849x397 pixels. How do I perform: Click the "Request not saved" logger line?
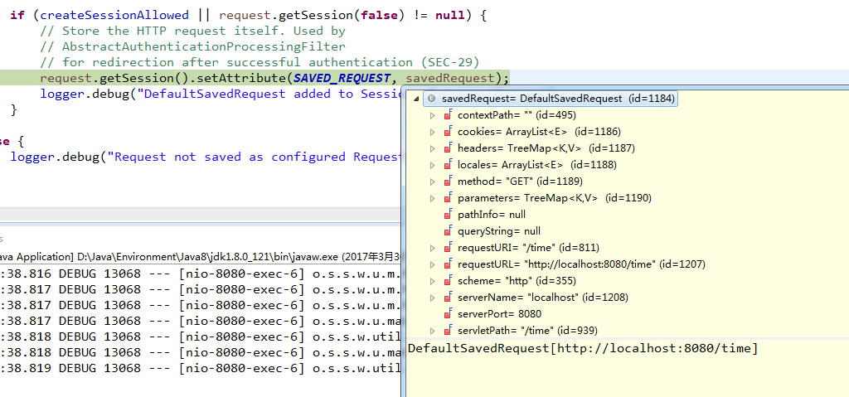click(206, 157)
